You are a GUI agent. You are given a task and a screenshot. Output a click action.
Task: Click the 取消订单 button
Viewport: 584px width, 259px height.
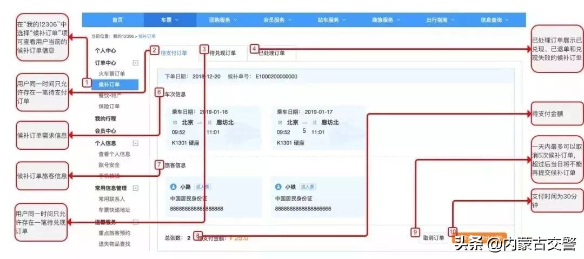point(434,238)
